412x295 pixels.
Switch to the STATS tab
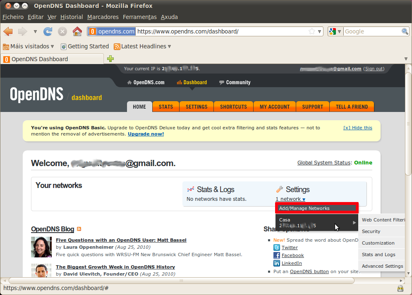click(166, 107)
